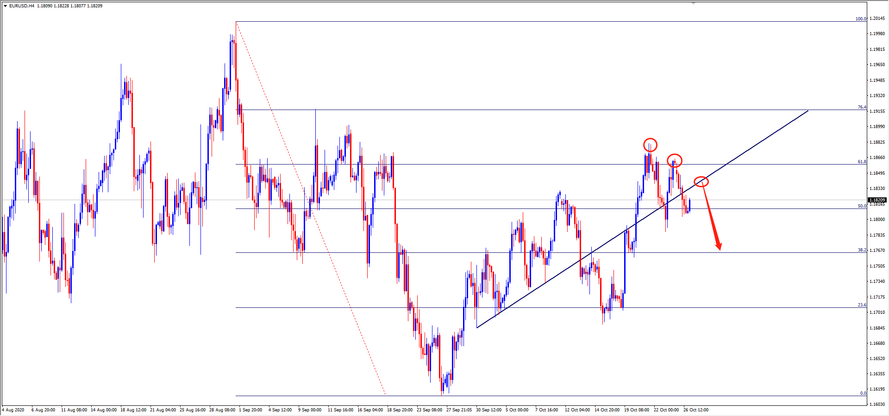The height and width of the screenshot is (416, 889).
Task: Click price scale value 1.16520
Action: (877, 359)
